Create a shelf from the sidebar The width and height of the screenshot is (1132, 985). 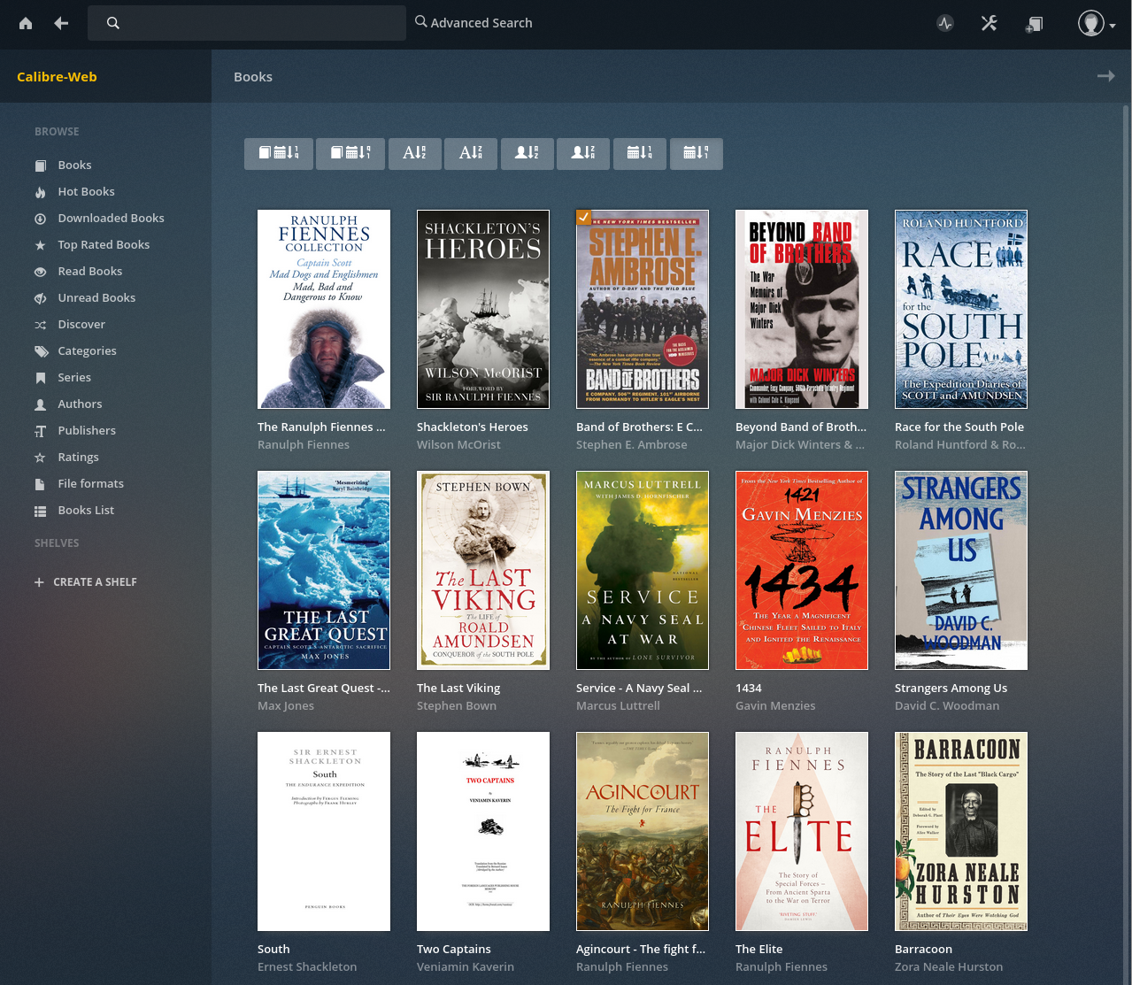coord(86,582)
